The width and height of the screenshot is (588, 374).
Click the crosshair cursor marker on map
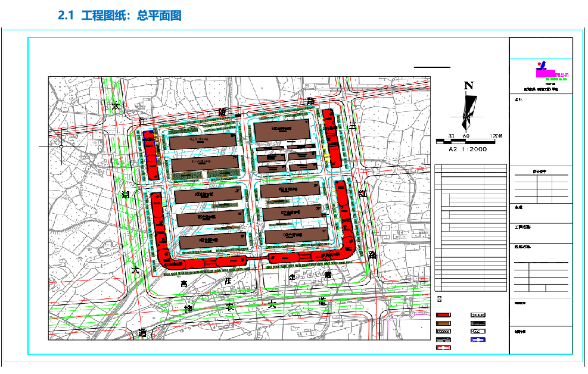coord(61,146)
